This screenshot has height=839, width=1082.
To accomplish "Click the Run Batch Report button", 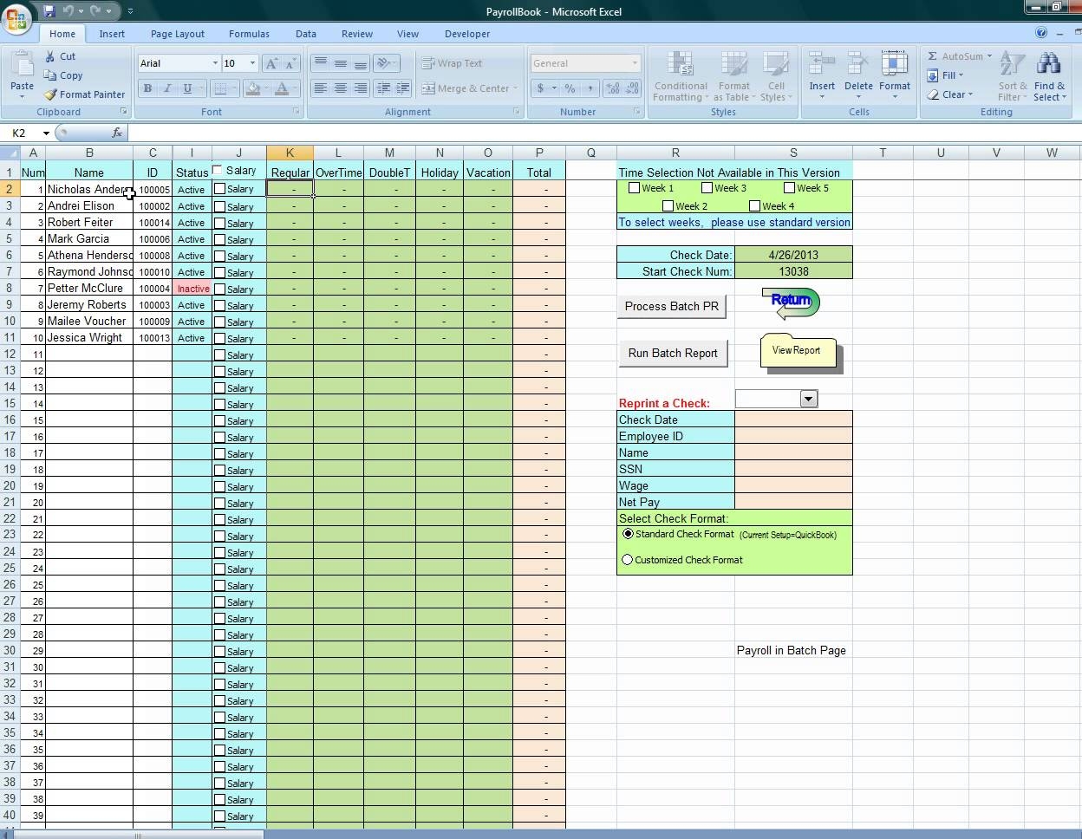I will (673, 353).
